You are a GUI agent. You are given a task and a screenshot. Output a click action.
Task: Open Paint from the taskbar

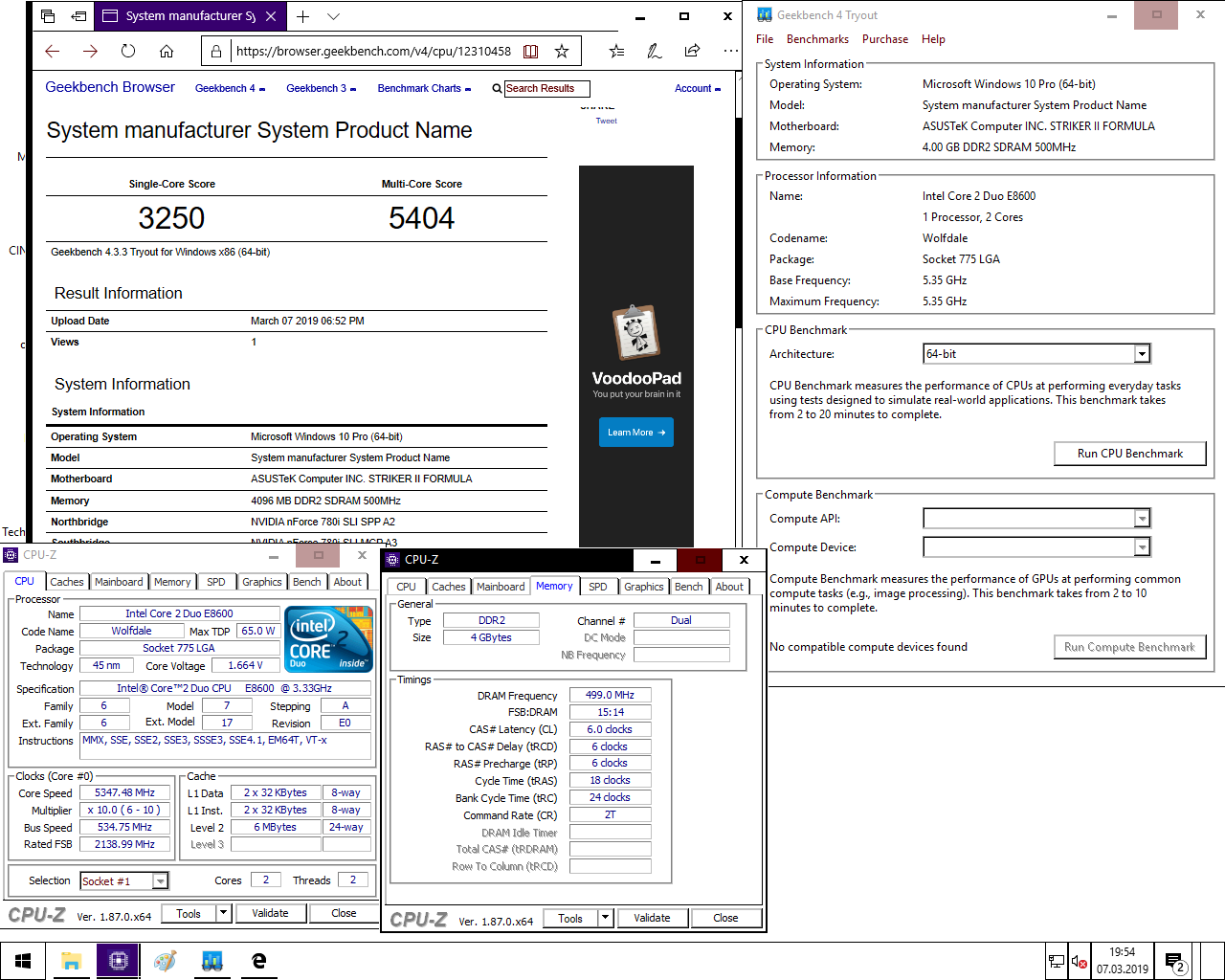tap(165, 961)
